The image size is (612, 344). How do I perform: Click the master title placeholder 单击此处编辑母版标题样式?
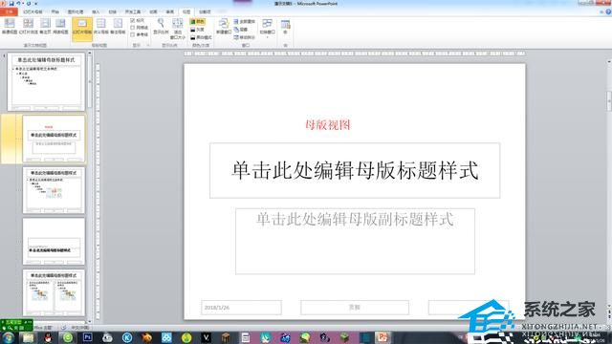[x=355, y=170]
